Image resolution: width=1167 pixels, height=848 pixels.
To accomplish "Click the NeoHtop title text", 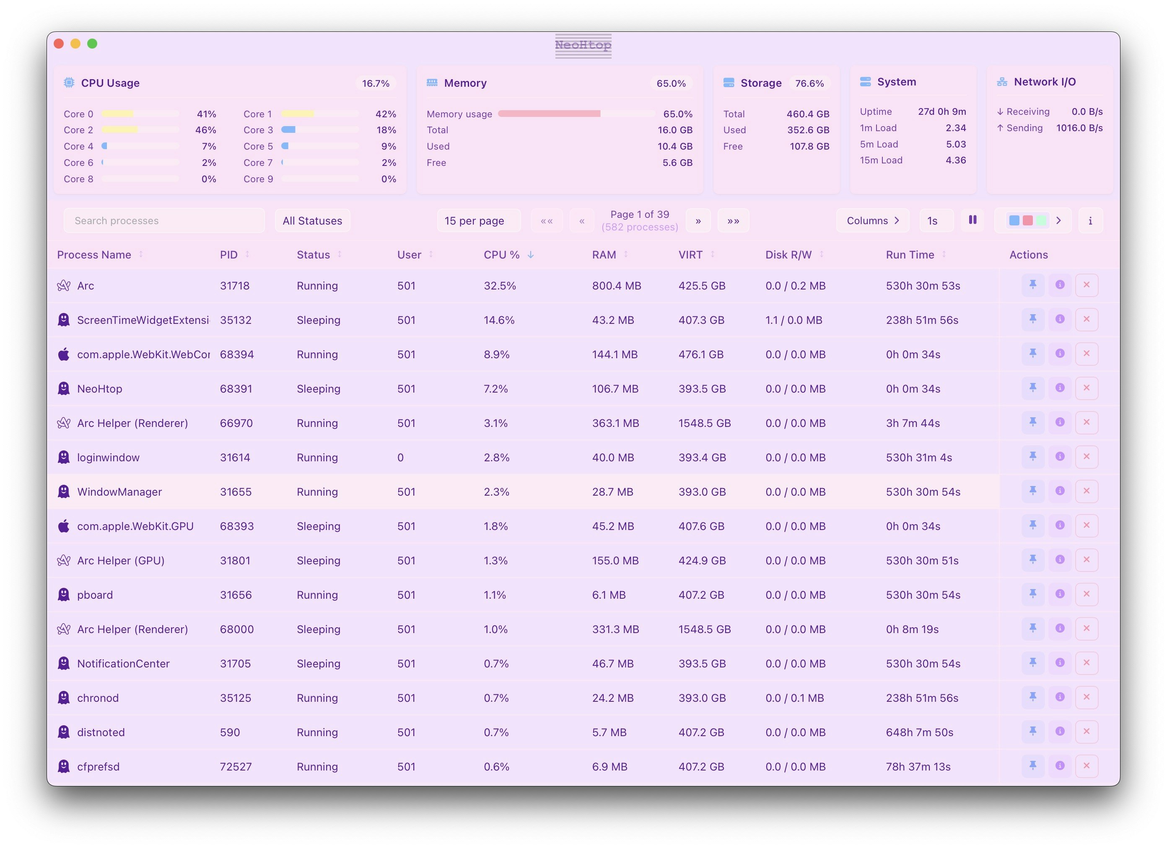I will pyautogui.click(x=583, y=45).
